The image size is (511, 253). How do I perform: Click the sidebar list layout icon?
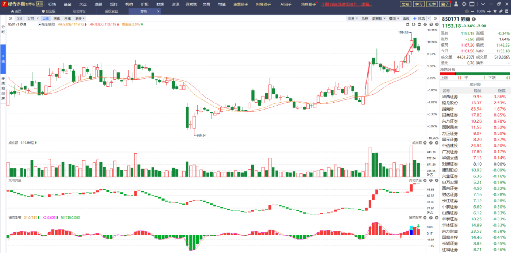(x=507, y=11)
